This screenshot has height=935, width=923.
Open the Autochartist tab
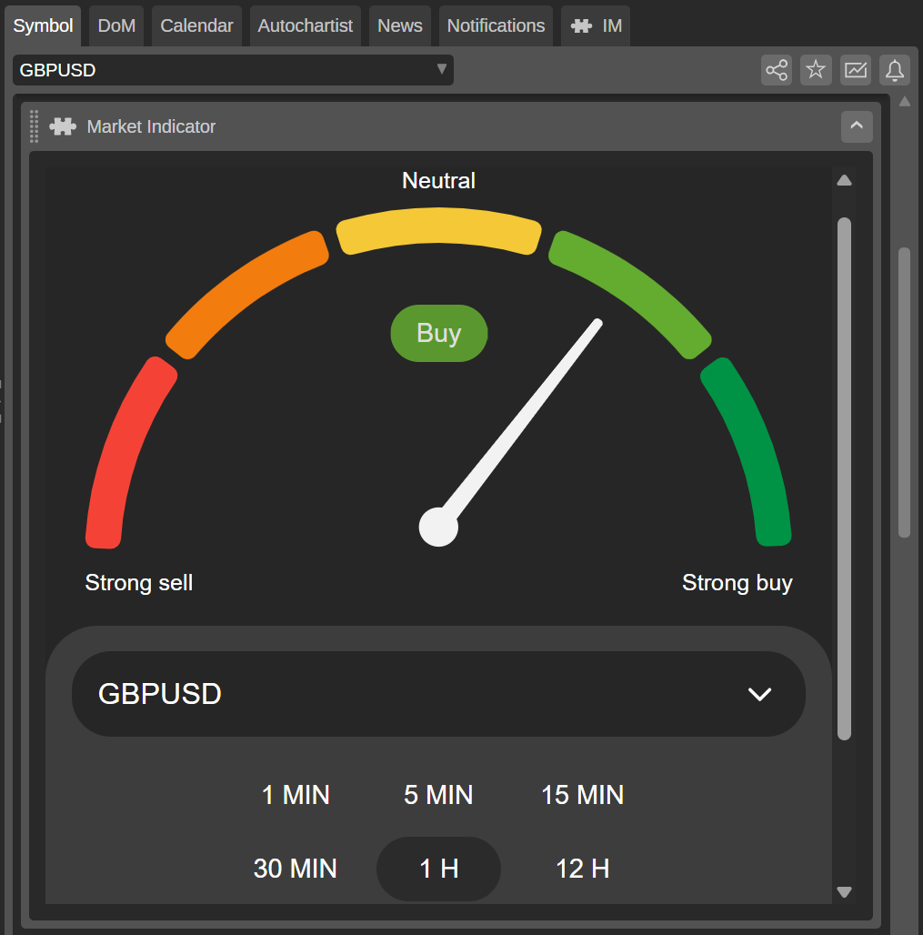tap(305, 25)
